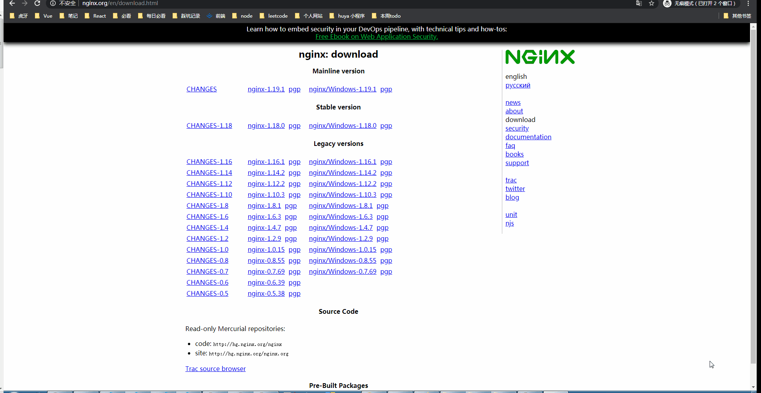Bookmark this page with the star icon

(652, 4)
